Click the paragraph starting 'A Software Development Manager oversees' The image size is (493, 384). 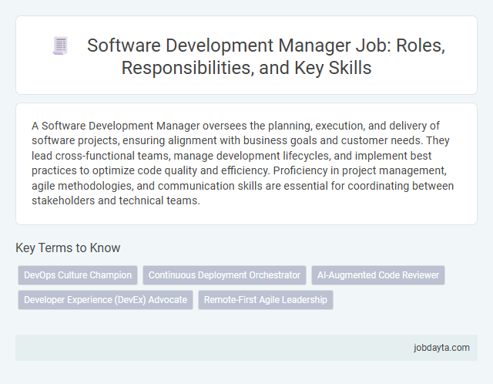pos(243,163)
